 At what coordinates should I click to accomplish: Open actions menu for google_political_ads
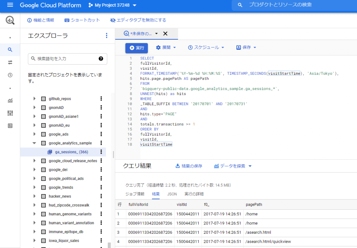(101, 178)
